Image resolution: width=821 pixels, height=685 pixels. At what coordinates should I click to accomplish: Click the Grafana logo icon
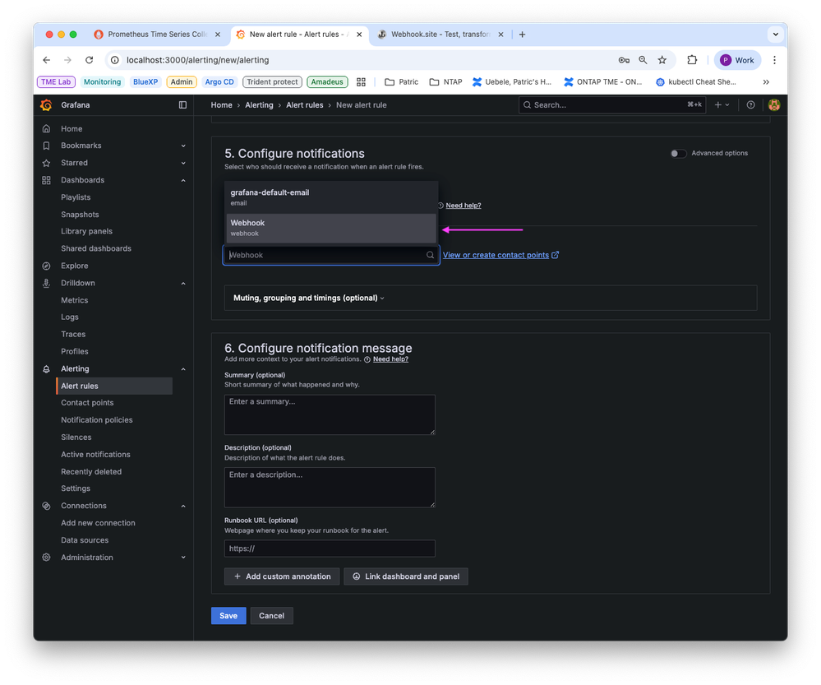coord(46,104)
